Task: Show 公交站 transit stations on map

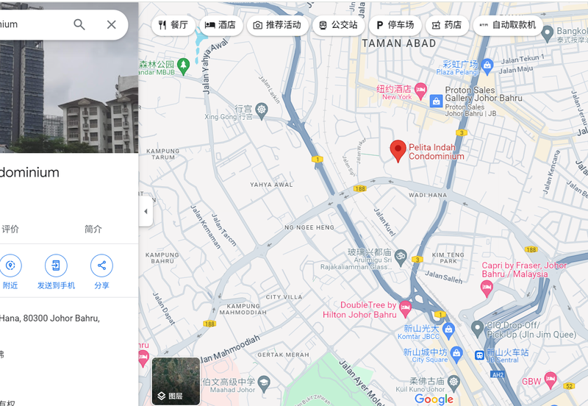Action: coord(338,25)
